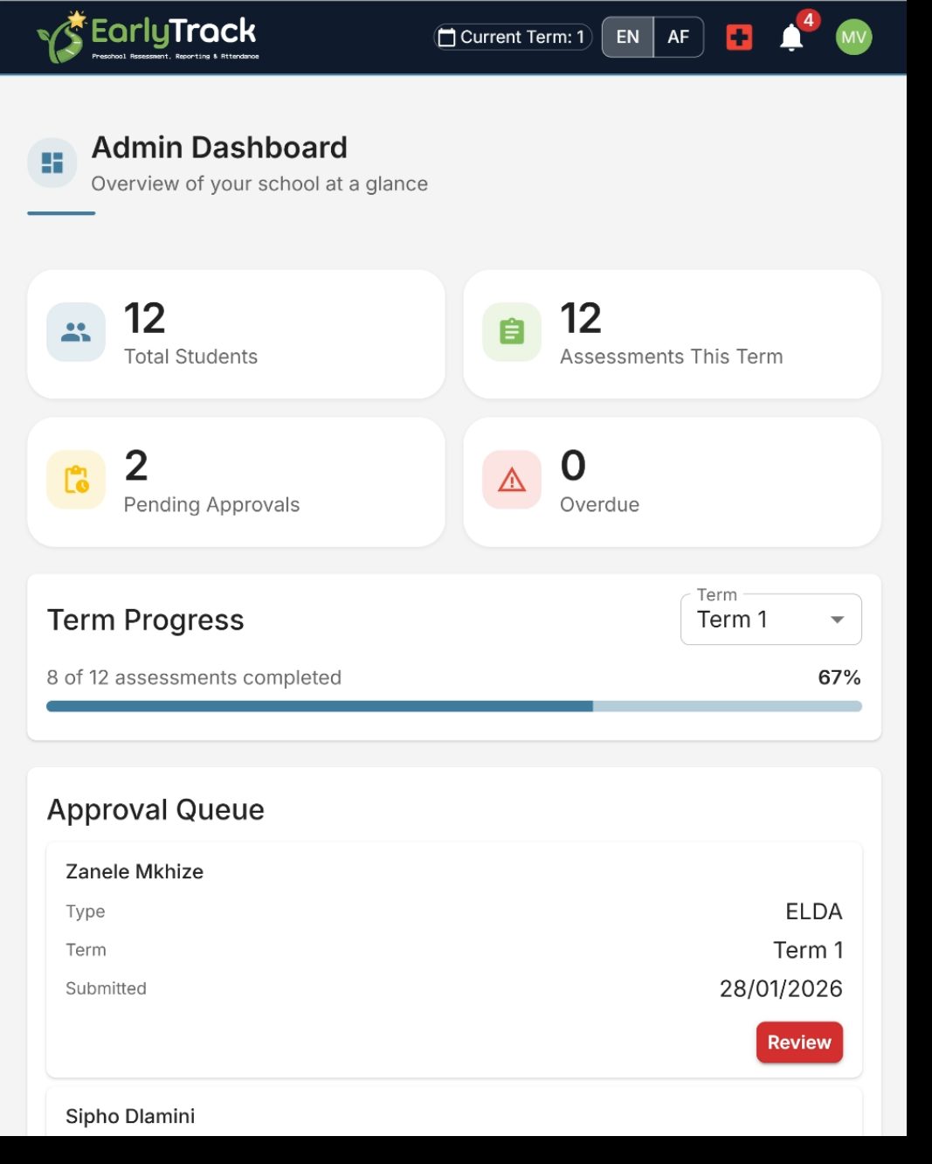Image resolution: width=932 pixels, height=1164 pixels.
Task: Keep language on EN
Action: click(x=626, y=37)
